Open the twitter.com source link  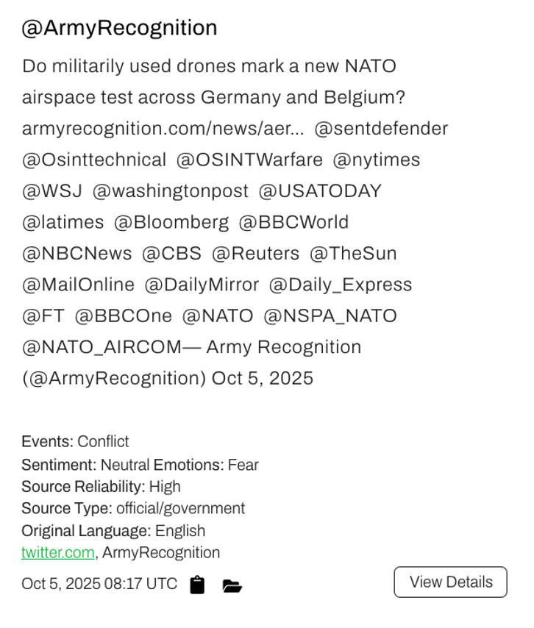click(57, 552)
